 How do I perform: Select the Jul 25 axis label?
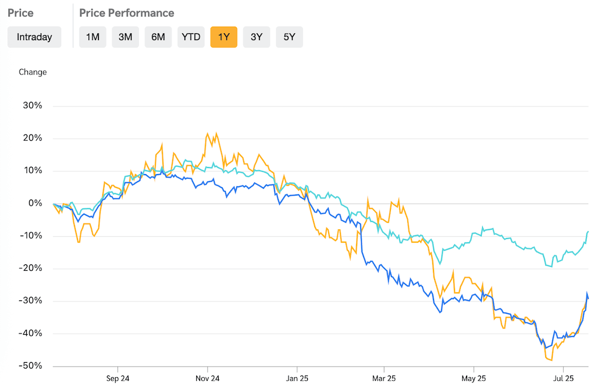pyautogui.click(x=563, y=377)
